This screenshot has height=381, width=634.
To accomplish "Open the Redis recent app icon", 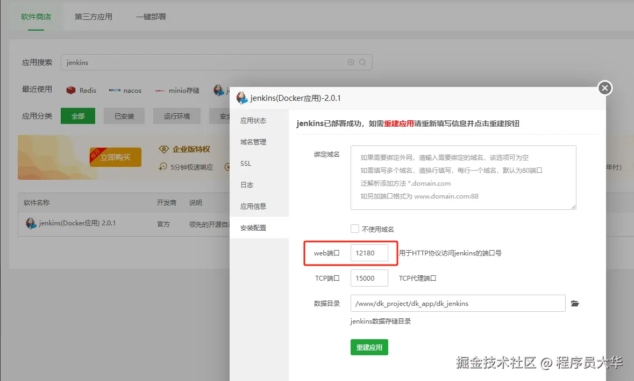I will coord(71,90).
